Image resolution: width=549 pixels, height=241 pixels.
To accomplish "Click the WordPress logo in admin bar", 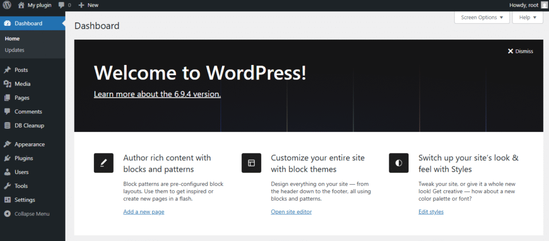I will tap(7, 5).
